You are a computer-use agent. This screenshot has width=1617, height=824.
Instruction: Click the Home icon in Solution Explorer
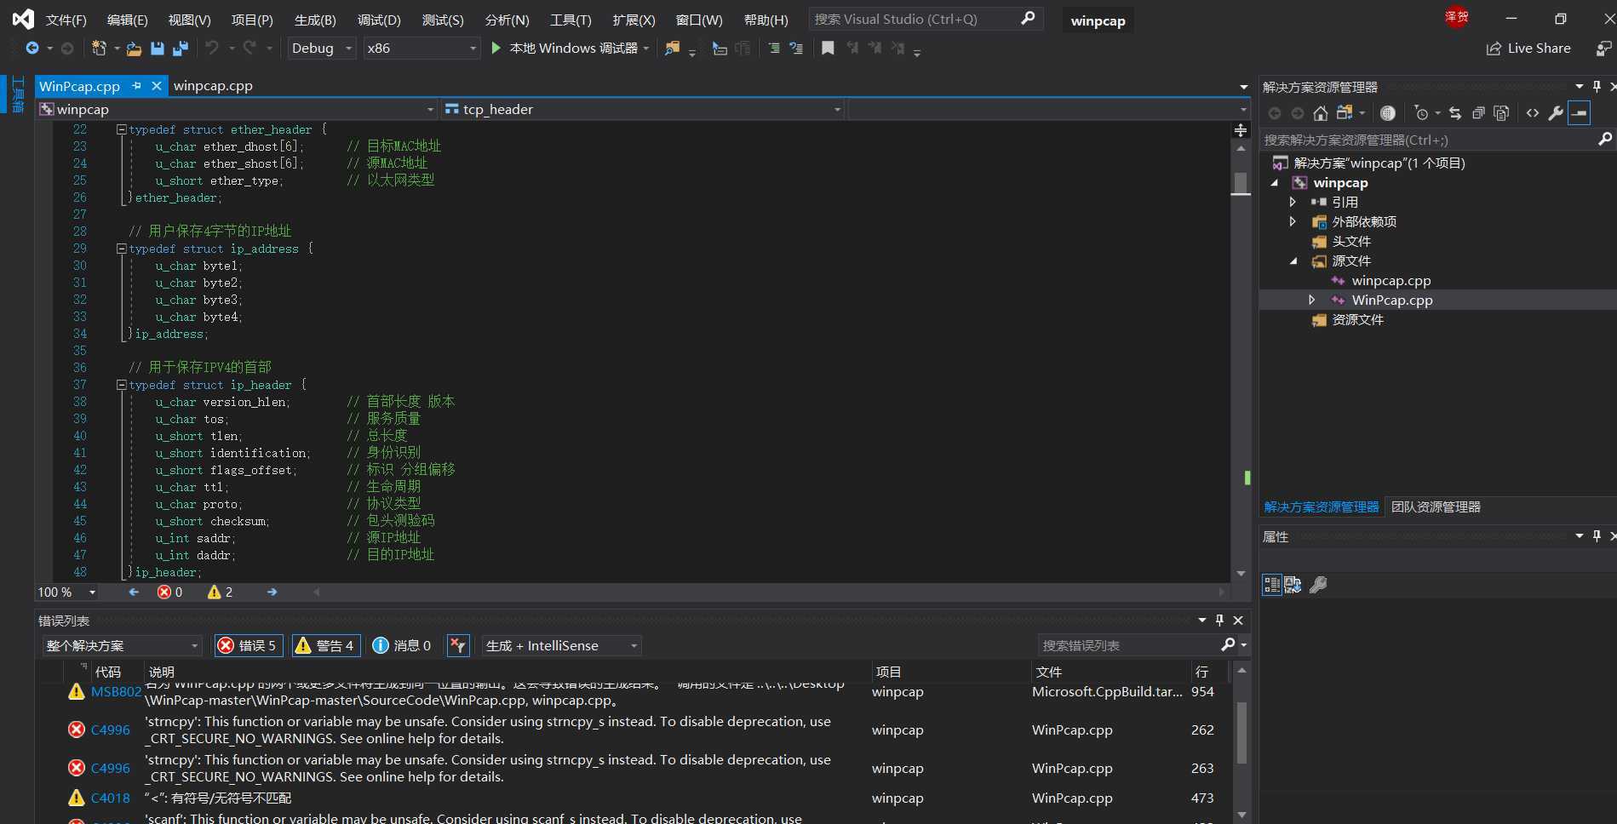click(x=1321, y=113)
